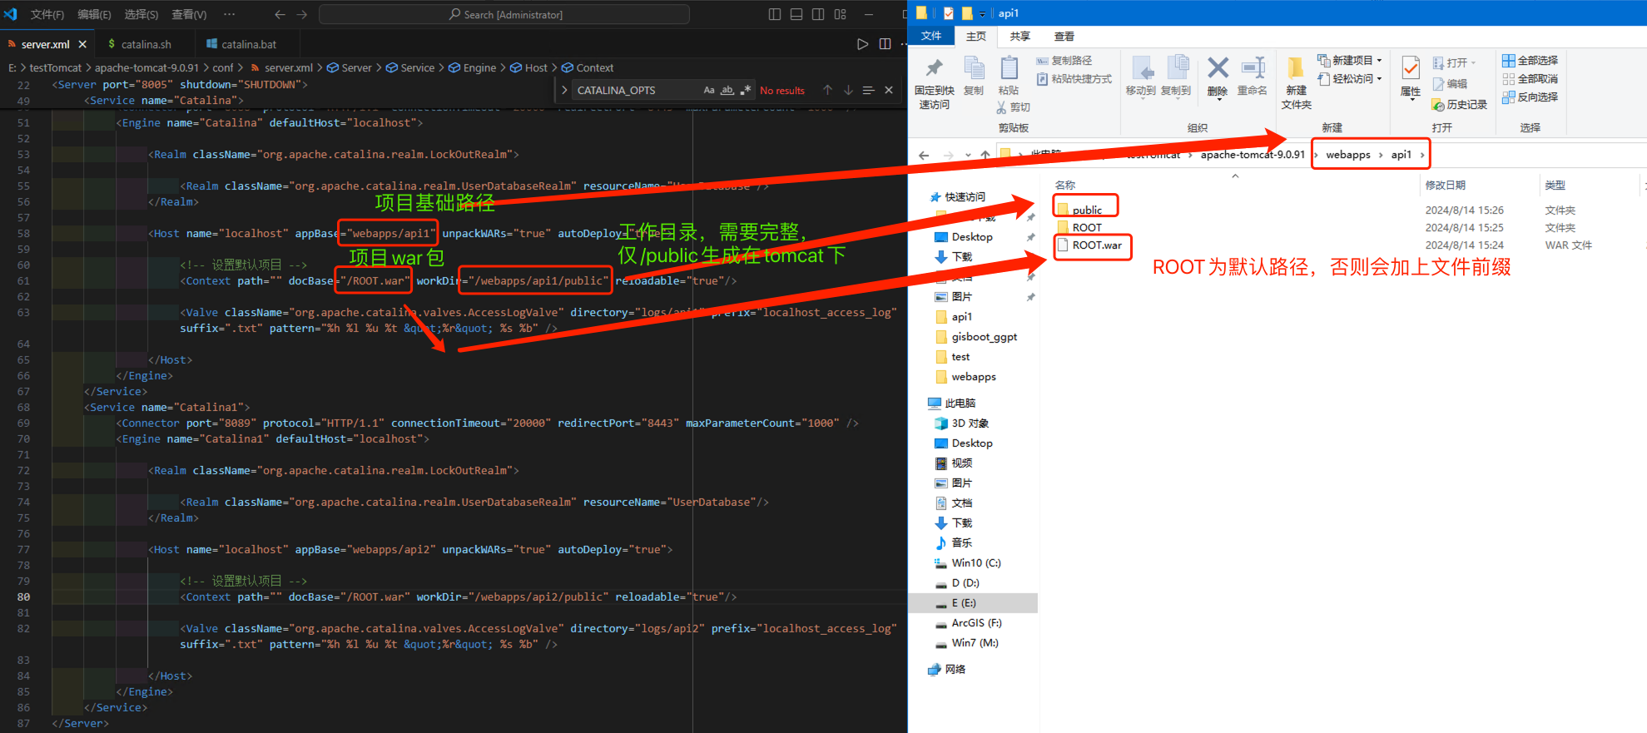Toggle the primary sidebar layout icon
The height and width of the screenshot is (733, 1647).
point(775,14)
